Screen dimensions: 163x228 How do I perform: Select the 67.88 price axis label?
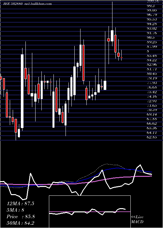click(152, 119)
